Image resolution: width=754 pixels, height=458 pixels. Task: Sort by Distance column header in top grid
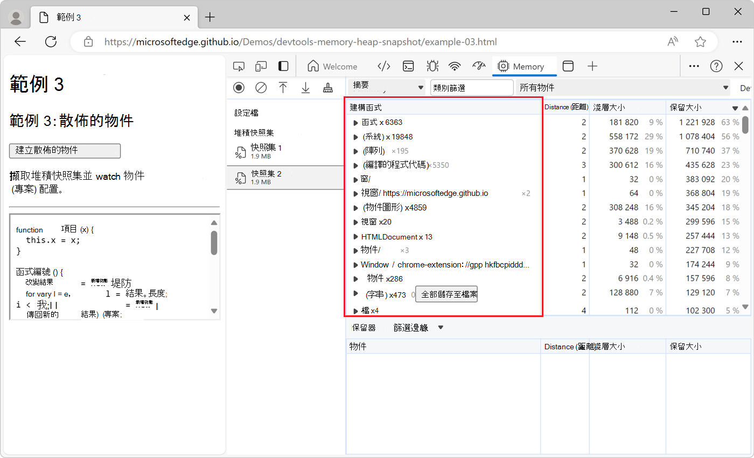click(565, 108)
